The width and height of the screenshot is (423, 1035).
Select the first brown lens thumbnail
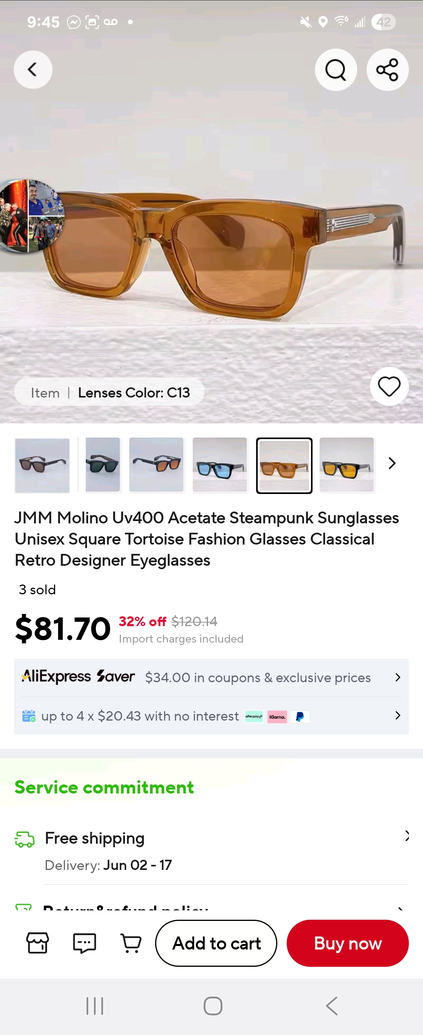click(42, 465)
